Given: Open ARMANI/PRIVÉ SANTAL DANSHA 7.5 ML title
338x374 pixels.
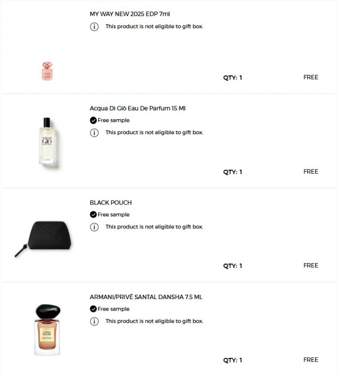Looking at the screenshot, I should [146, 297].
